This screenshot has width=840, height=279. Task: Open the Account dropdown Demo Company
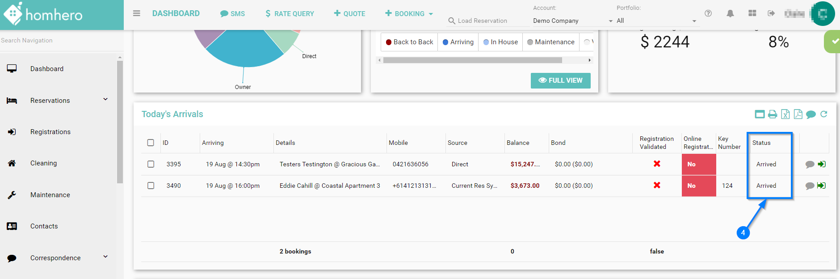pyautogui.click(x=572, y=21)
